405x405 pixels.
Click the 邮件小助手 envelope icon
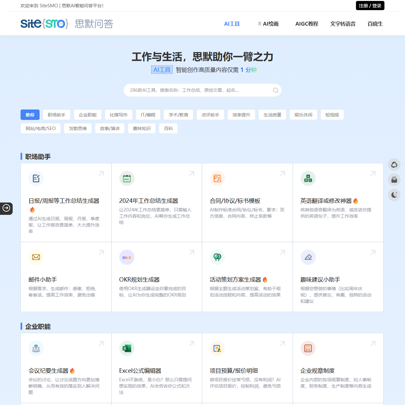tap(36, 257)
